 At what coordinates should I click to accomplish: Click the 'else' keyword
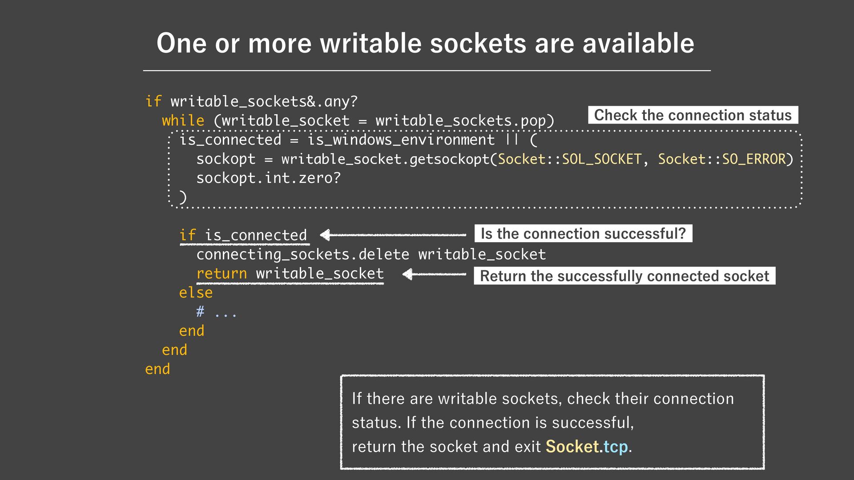click(196, 293)
